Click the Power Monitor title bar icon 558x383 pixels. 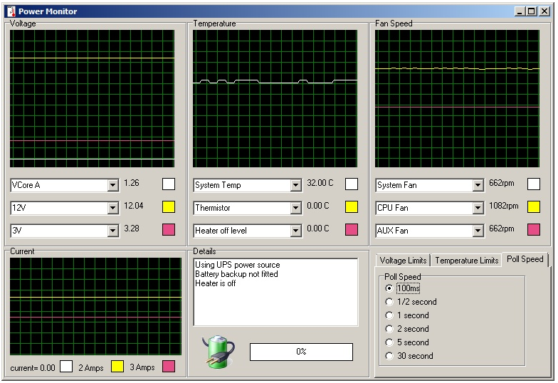point(11,11)
